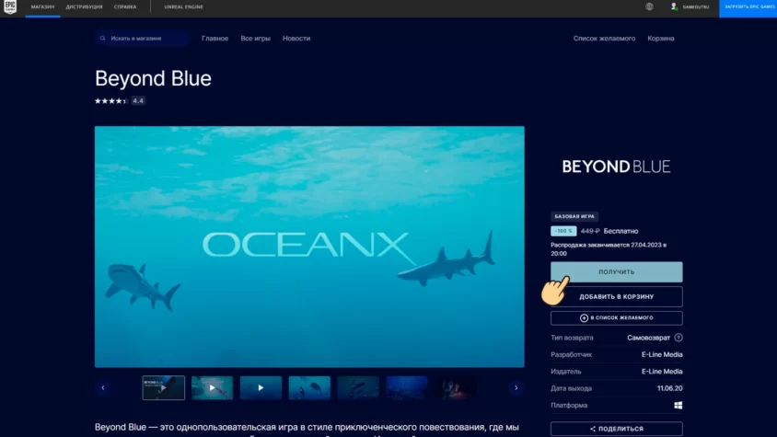This screenshot has height=437, width=777.
Task: Select the sixth dark blue thumbnail
Action: 406,388
